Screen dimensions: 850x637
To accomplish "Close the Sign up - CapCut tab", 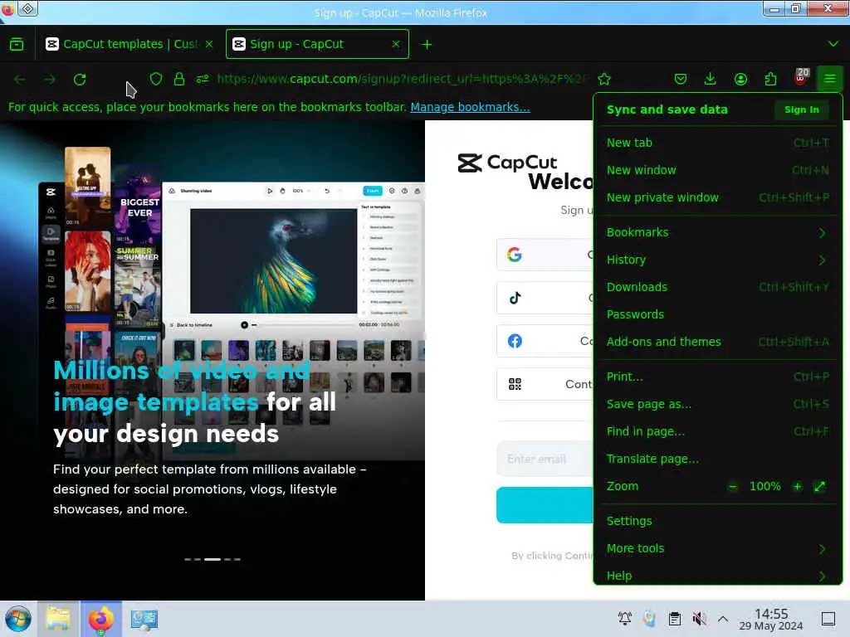I will pyautogui.click(x=396, y=44).
